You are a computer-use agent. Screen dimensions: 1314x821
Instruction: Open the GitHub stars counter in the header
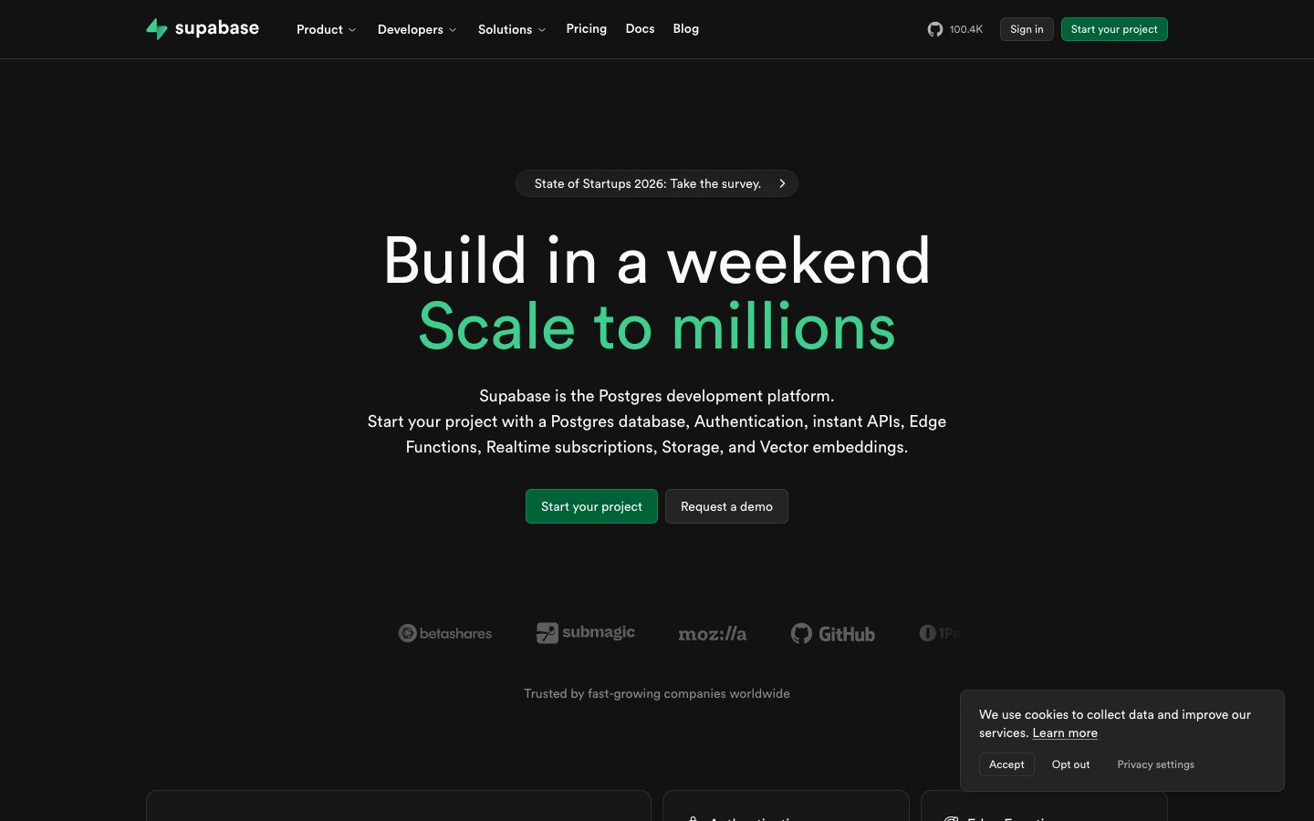[954, 29]
